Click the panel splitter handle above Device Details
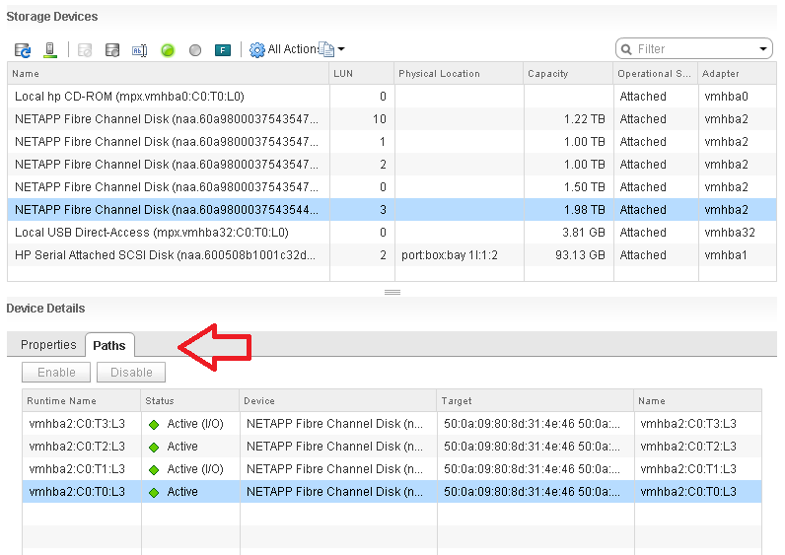 (392, 292)
